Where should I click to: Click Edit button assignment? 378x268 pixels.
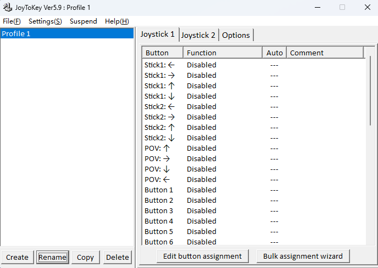(202, 256)
